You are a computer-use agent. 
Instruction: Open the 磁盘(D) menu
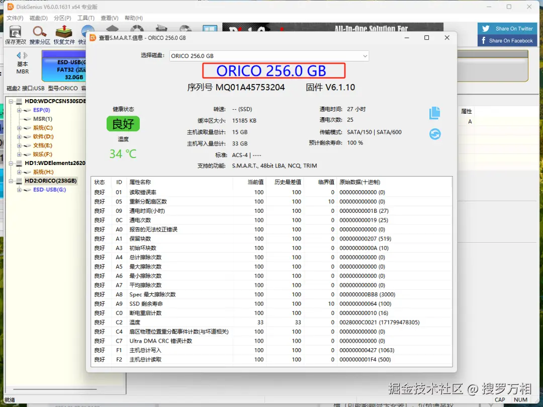click(x=38, y=18)
